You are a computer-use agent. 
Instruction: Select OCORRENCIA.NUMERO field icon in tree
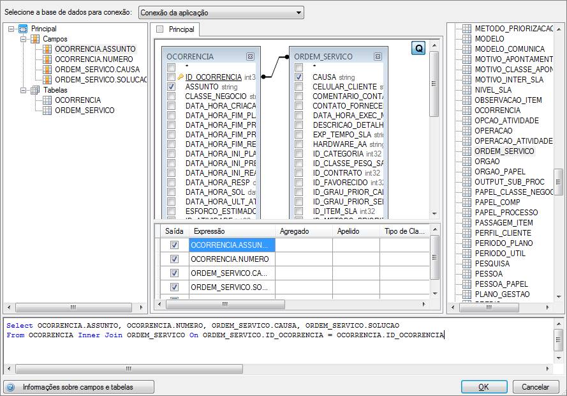coord(47,59)
